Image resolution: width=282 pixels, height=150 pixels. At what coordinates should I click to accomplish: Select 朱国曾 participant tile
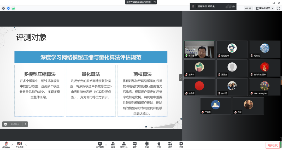pyautogui.click(x=199, y=68)
